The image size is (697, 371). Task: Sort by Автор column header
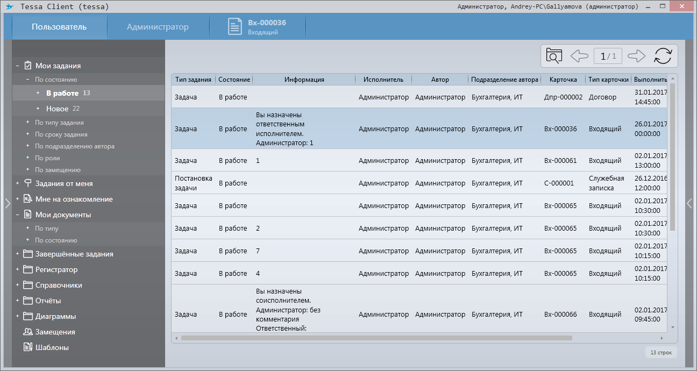[x=440, y=80]
